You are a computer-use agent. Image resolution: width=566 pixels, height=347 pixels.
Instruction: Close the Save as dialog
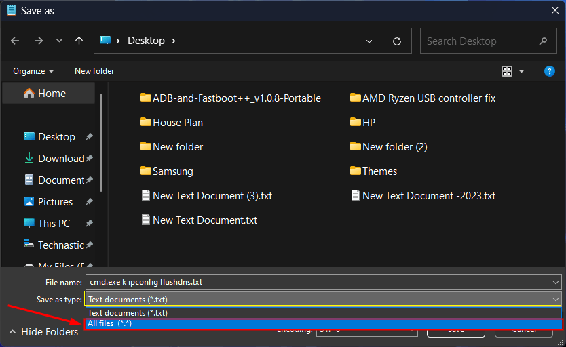(x=555, y=10)
